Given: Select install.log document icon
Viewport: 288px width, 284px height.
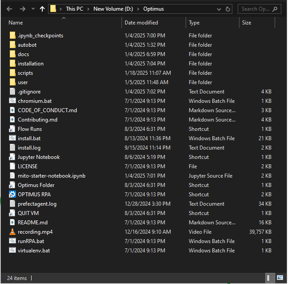Looking at the screenshot, I should [x=12, y=147].
